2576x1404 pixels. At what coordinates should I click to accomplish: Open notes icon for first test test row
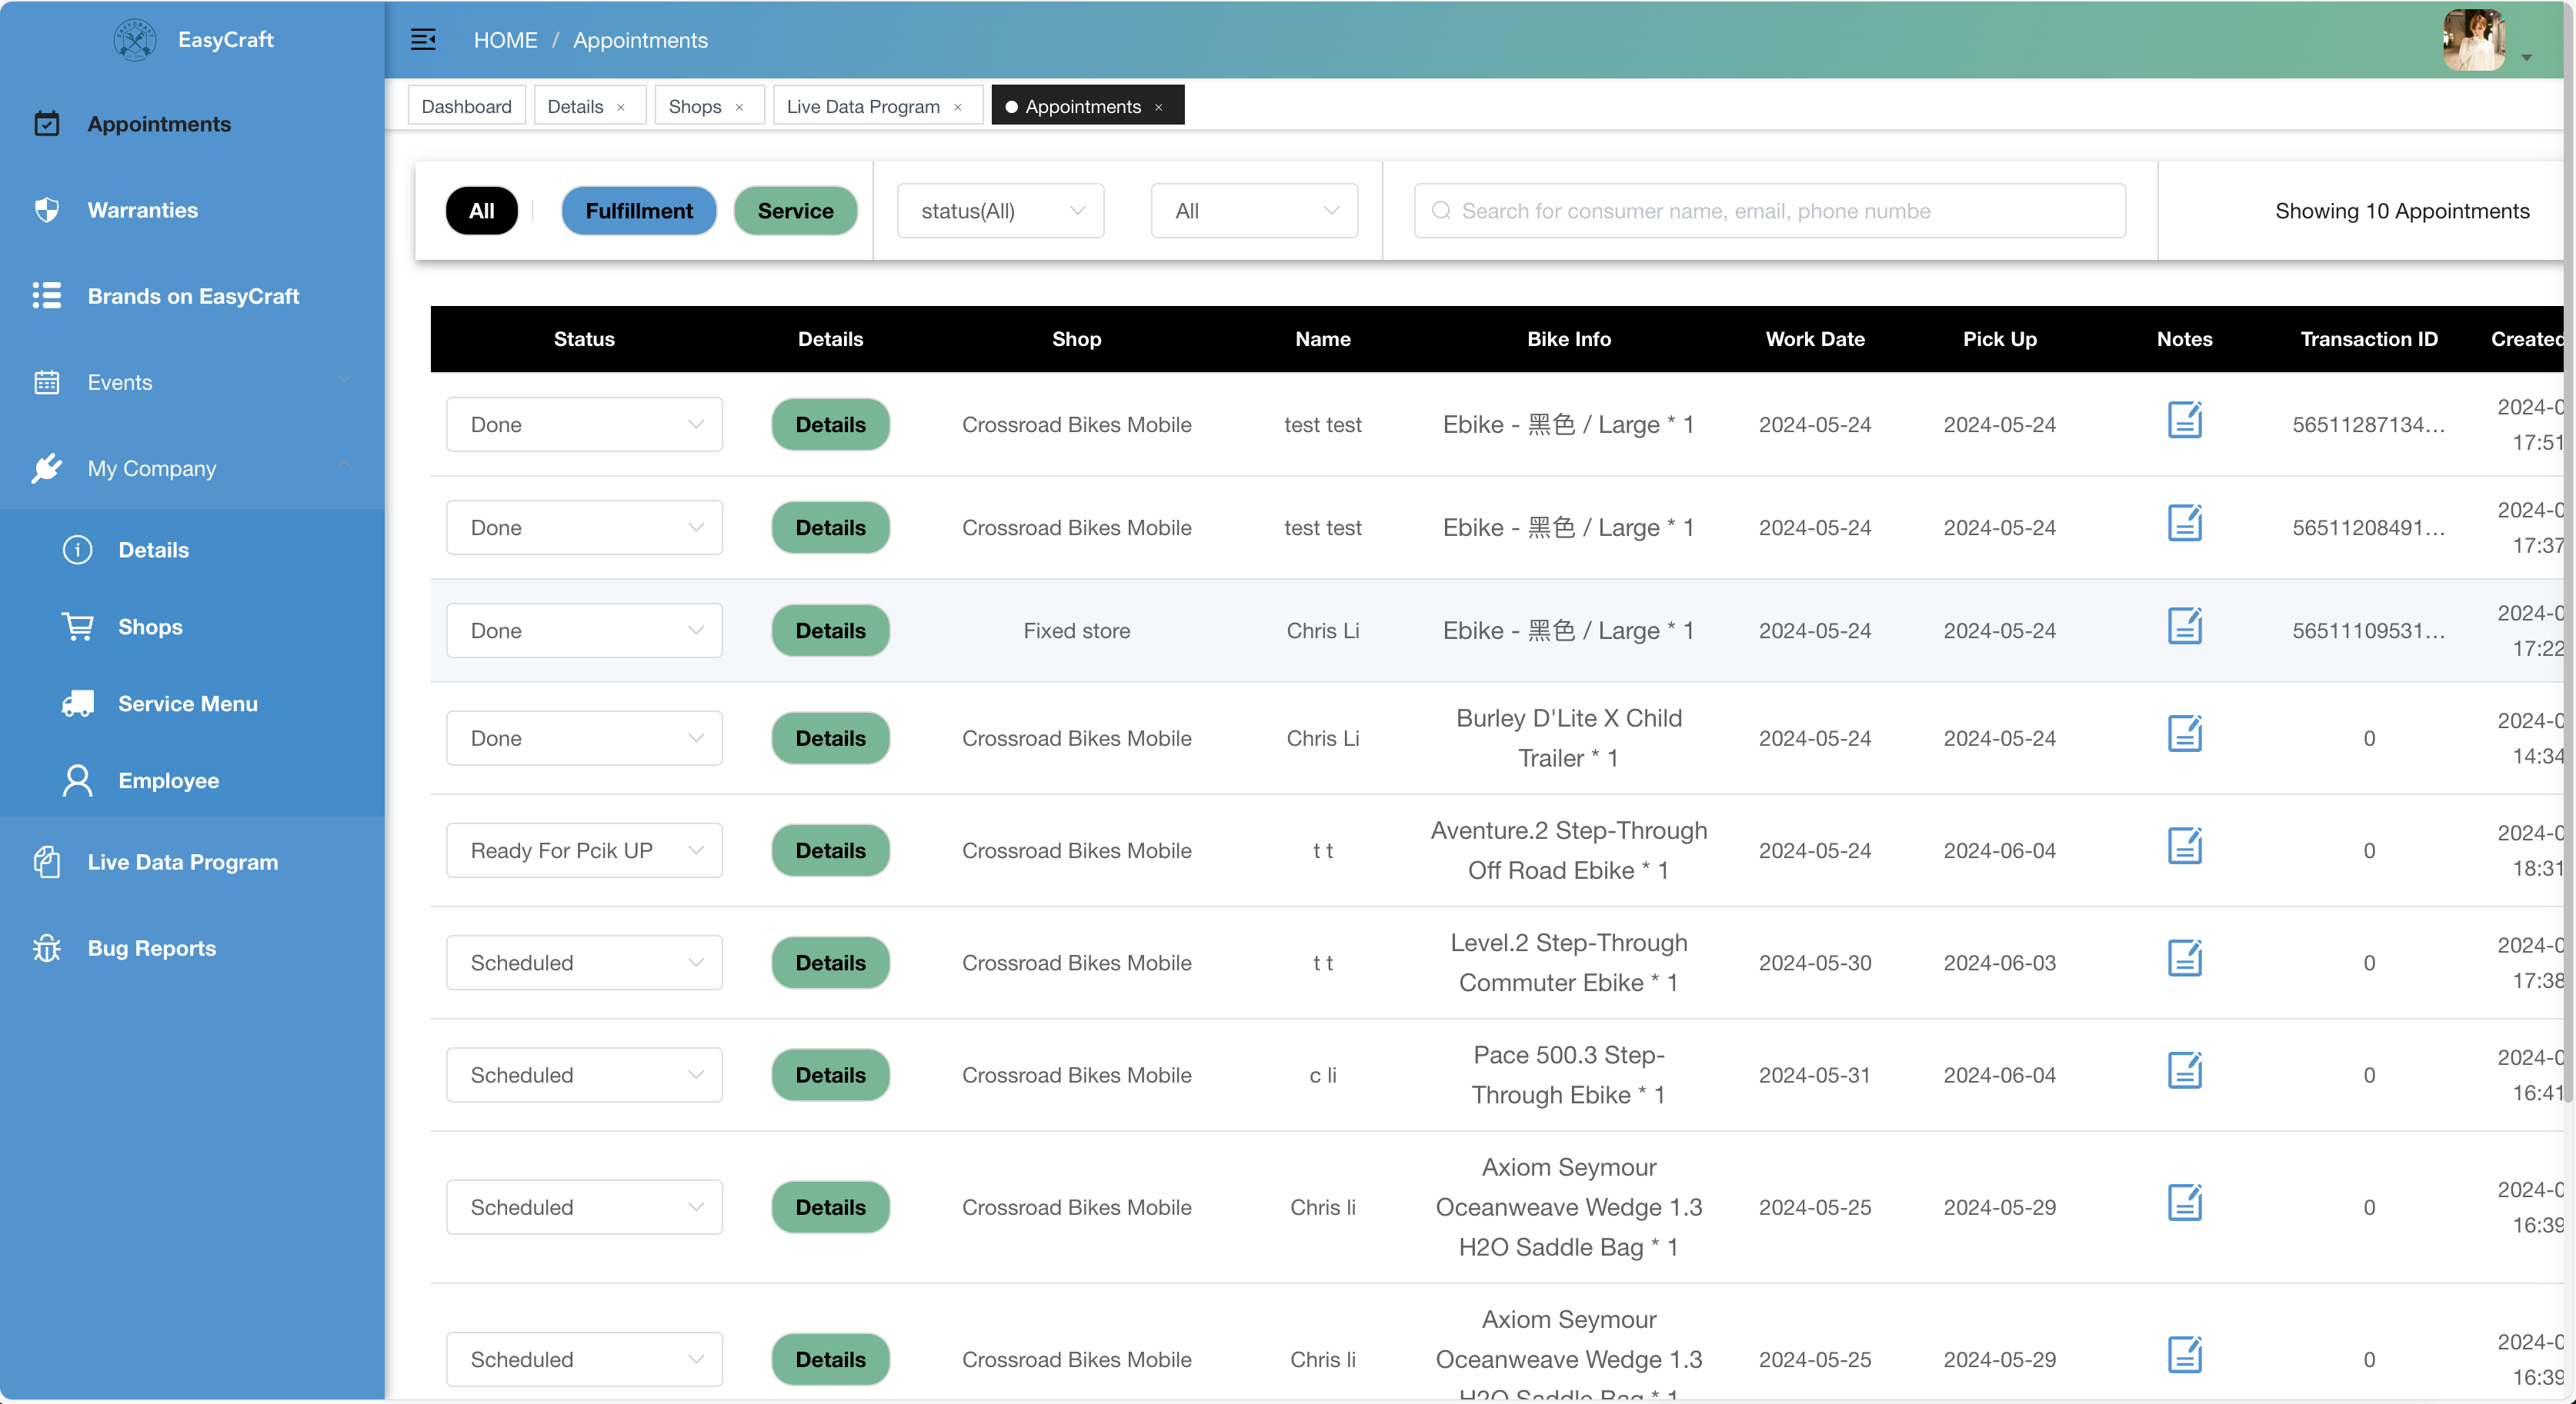point(2184,421)
